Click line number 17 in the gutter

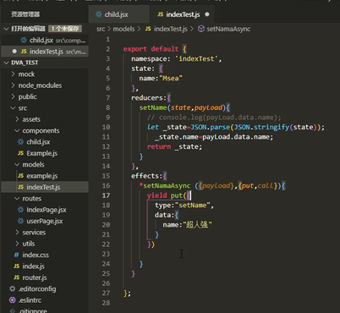pyautogui.click(x=106, y=195)
